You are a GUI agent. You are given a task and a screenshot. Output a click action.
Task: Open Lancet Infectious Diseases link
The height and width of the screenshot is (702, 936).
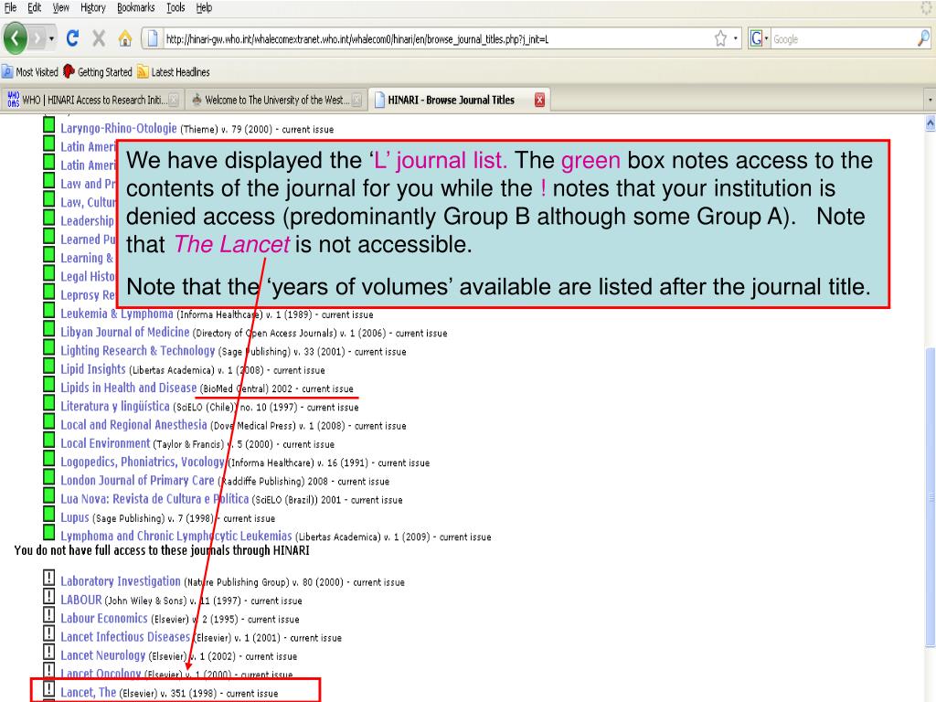tap(125, 636)
